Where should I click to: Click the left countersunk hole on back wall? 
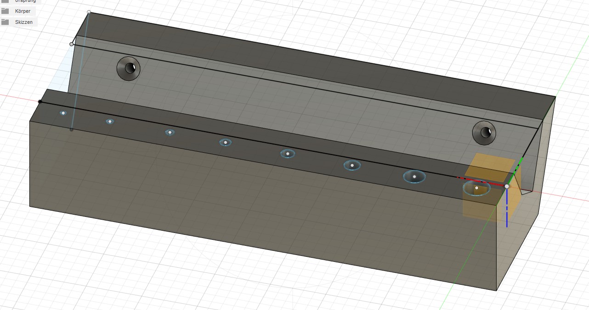[128, 69]
